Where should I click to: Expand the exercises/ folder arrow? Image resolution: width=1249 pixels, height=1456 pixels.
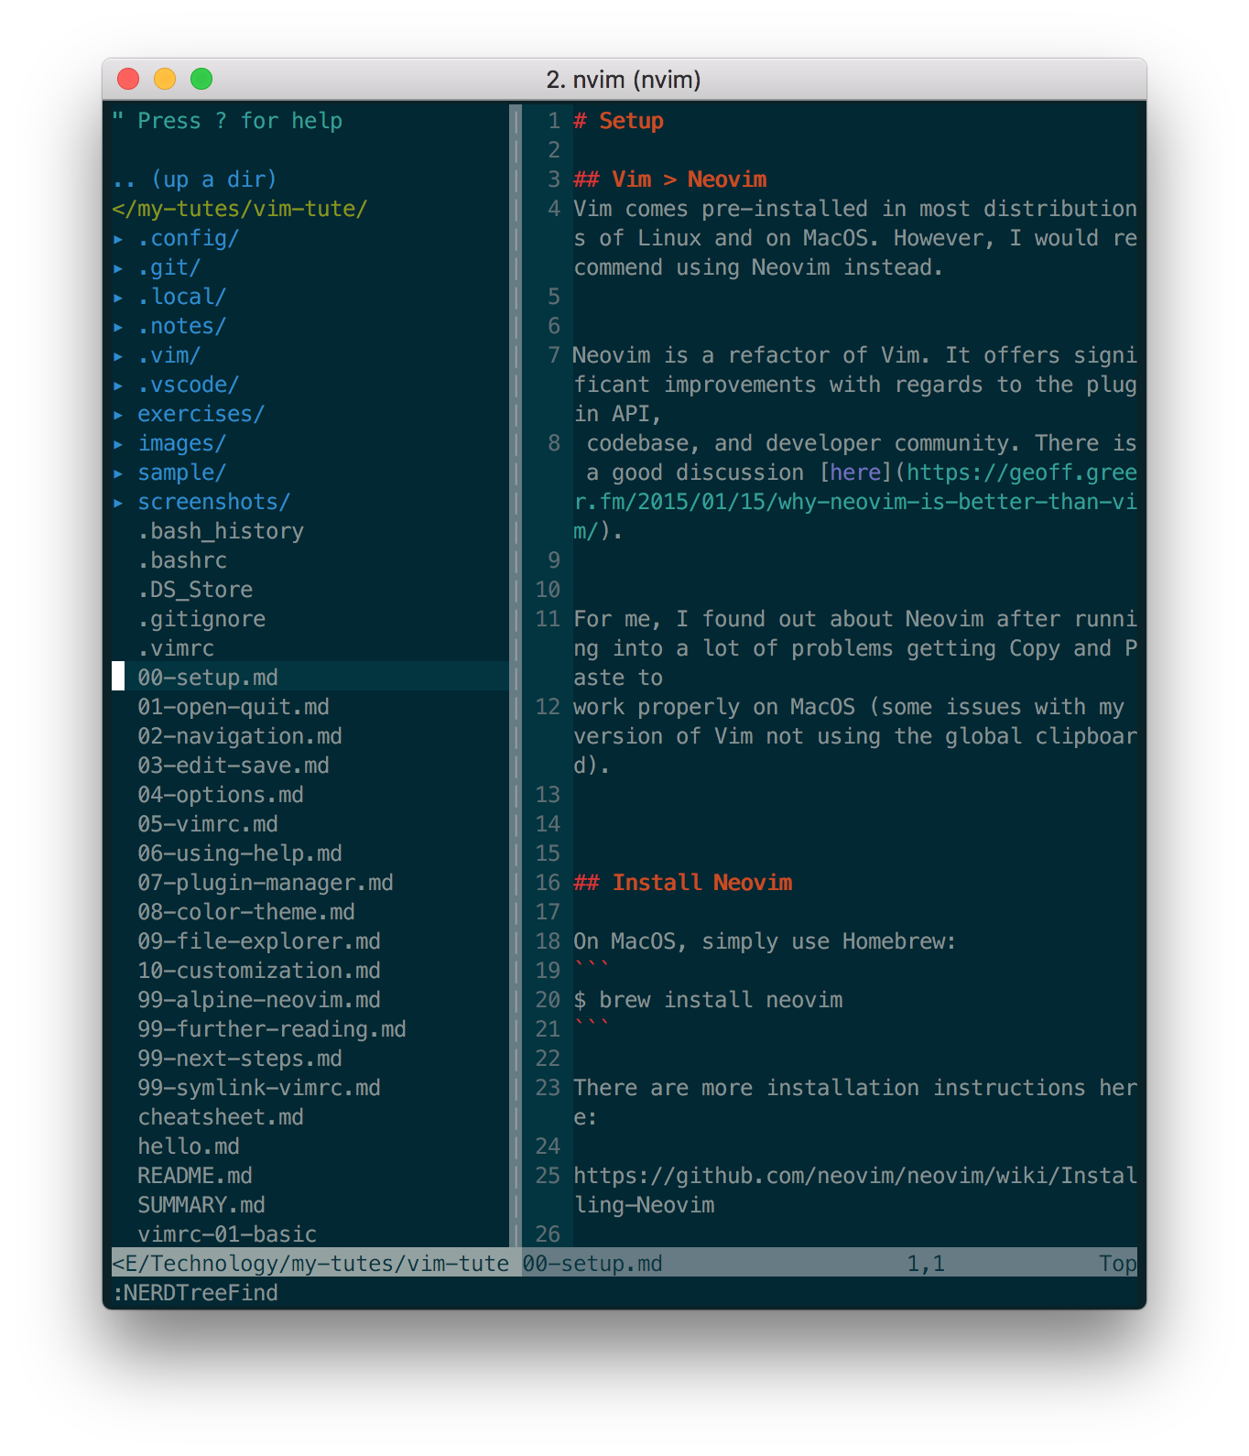[118, 415]
